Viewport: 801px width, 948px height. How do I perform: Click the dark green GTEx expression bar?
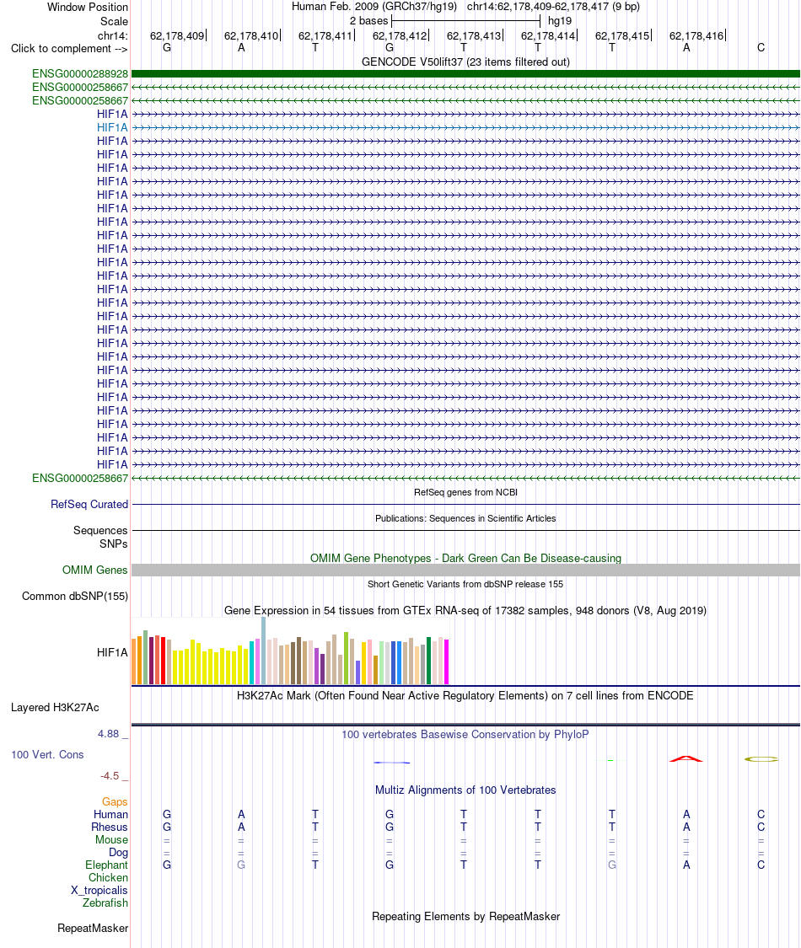click(429, 661)
